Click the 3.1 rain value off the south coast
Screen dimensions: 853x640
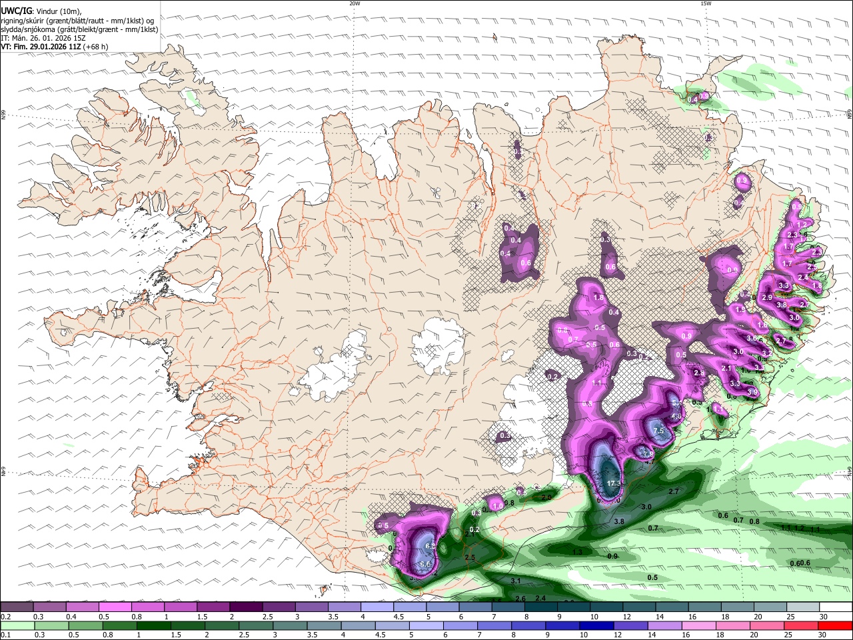[515, 581]
